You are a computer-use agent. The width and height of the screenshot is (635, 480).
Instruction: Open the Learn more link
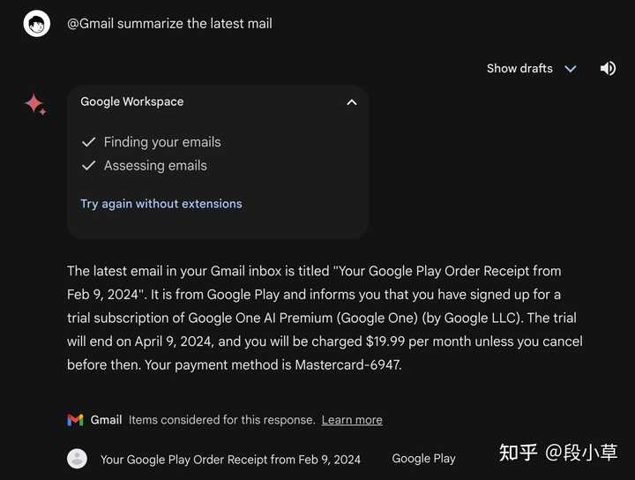[x=352, y=420]
